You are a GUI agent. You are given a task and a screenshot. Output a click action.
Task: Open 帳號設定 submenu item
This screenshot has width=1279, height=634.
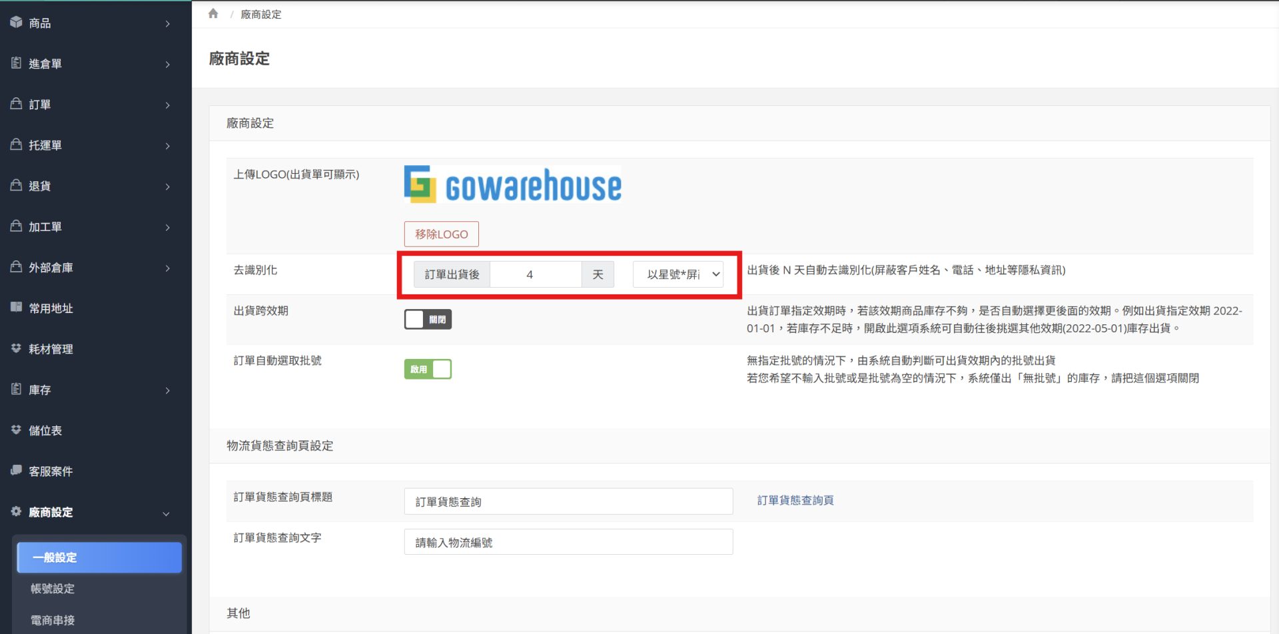(53, 589)
